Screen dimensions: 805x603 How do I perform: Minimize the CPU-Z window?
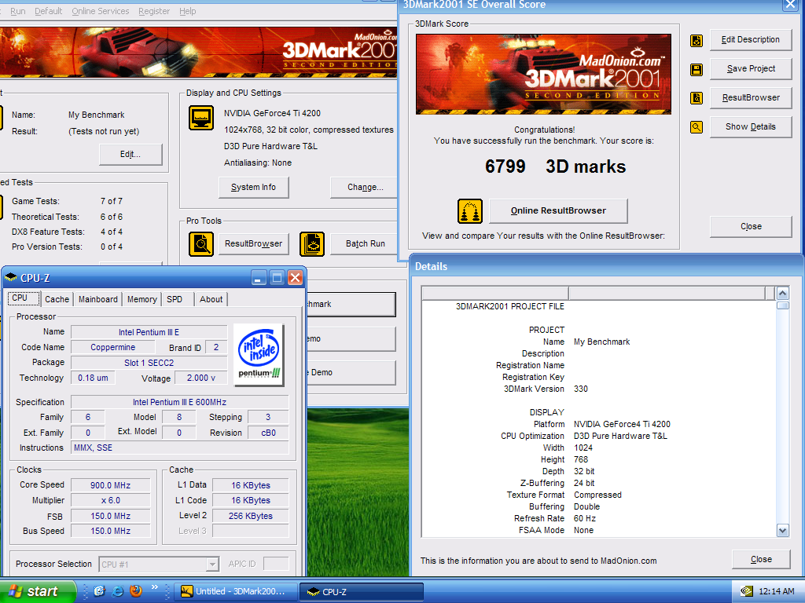(259, 278)
